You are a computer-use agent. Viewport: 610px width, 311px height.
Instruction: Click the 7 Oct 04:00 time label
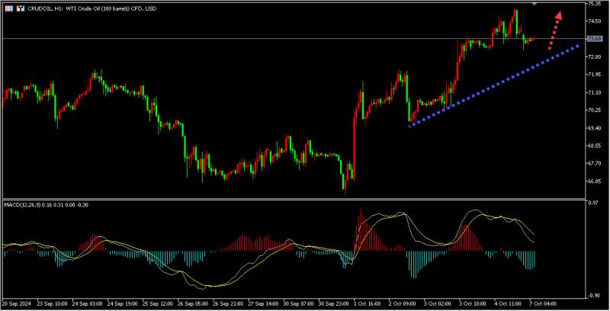[543, 303]
